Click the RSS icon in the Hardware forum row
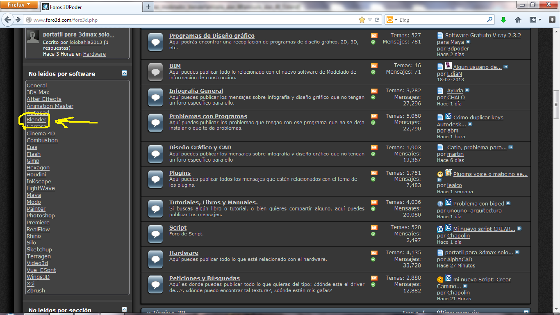Viewport: 560px width, 315px height. [x=374, y=253]
